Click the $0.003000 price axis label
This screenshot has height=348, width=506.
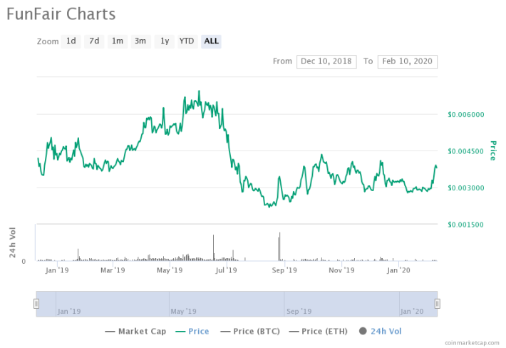[466, 188]
